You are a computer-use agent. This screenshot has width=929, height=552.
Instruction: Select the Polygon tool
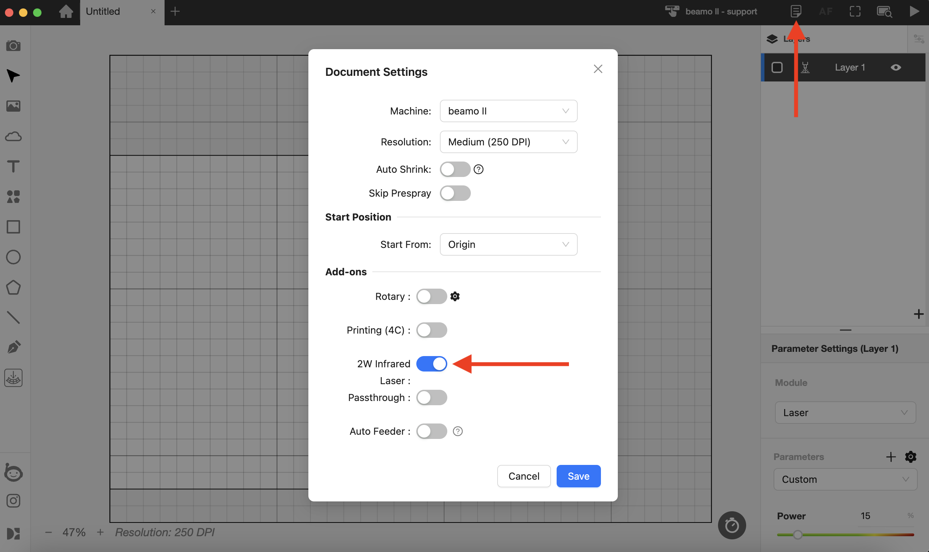click(13, 287)
